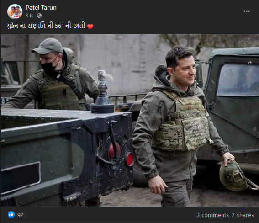Open the list of 92 reactions
Image resolution: width=259 pixels, height=223 pixels.
(x=21, y=215)
